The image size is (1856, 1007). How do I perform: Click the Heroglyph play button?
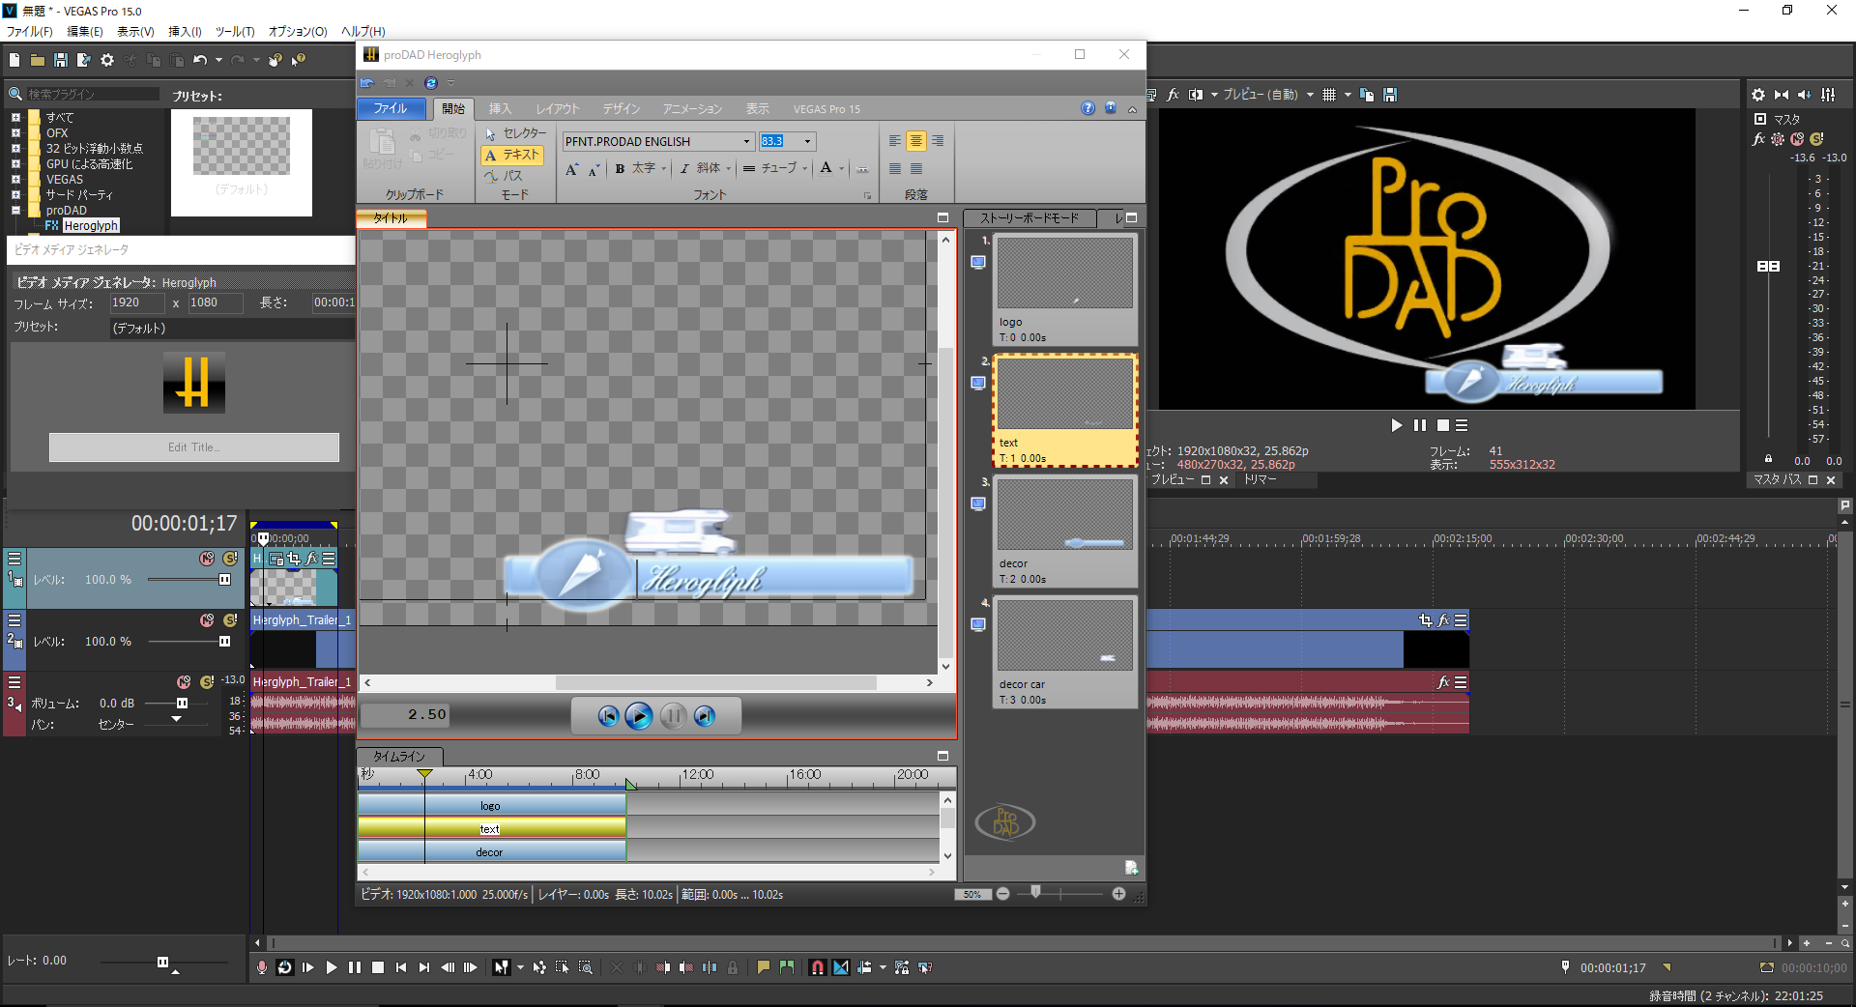tap(638, 716)
